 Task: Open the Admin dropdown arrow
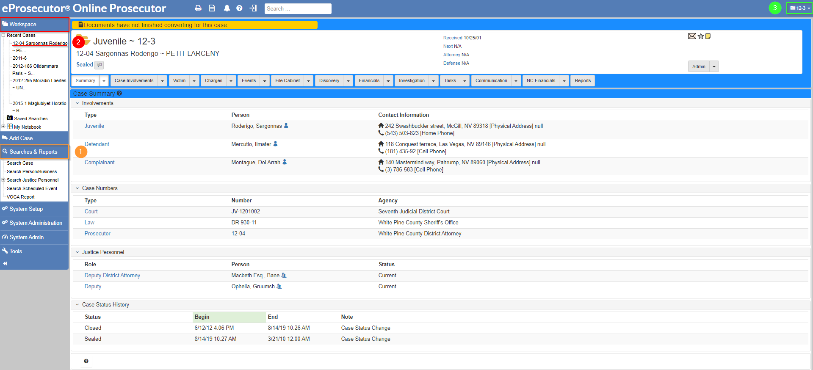(x=714, y=66)
